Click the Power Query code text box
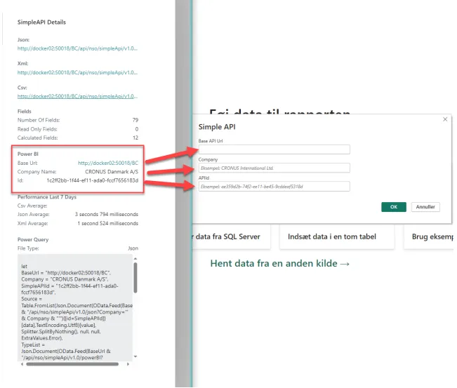This screenshot has width=457, height=388. pyautogui.click(x=75, y=307)
